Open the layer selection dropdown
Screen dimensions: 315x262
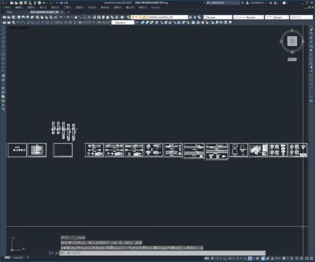click(159, 17)
